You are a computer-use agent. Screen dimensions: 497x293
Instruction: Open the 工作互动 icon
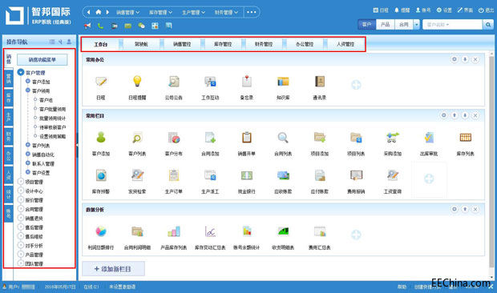pos(210,82)
